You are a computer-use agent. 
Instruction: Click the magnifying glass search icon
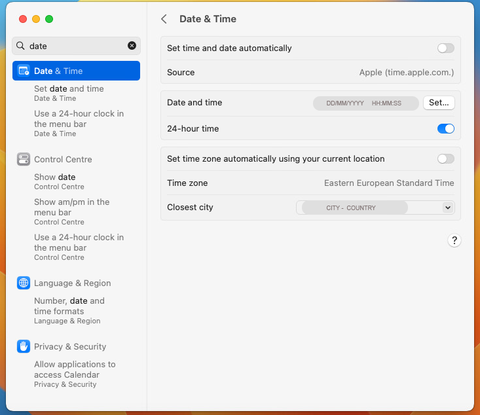coord(20,46)
